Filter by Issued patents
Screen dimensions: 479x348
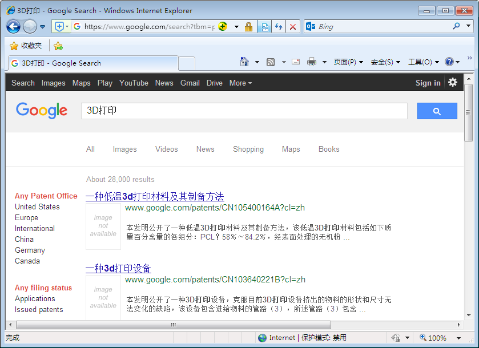39,310
